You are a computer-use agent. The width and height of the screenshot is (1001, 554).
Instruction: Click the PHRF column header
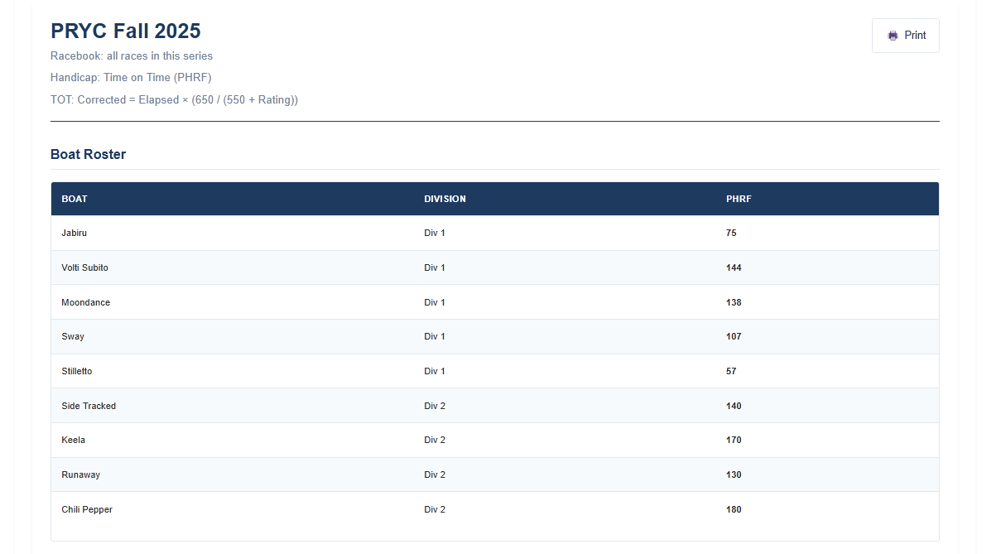point(739,199)
